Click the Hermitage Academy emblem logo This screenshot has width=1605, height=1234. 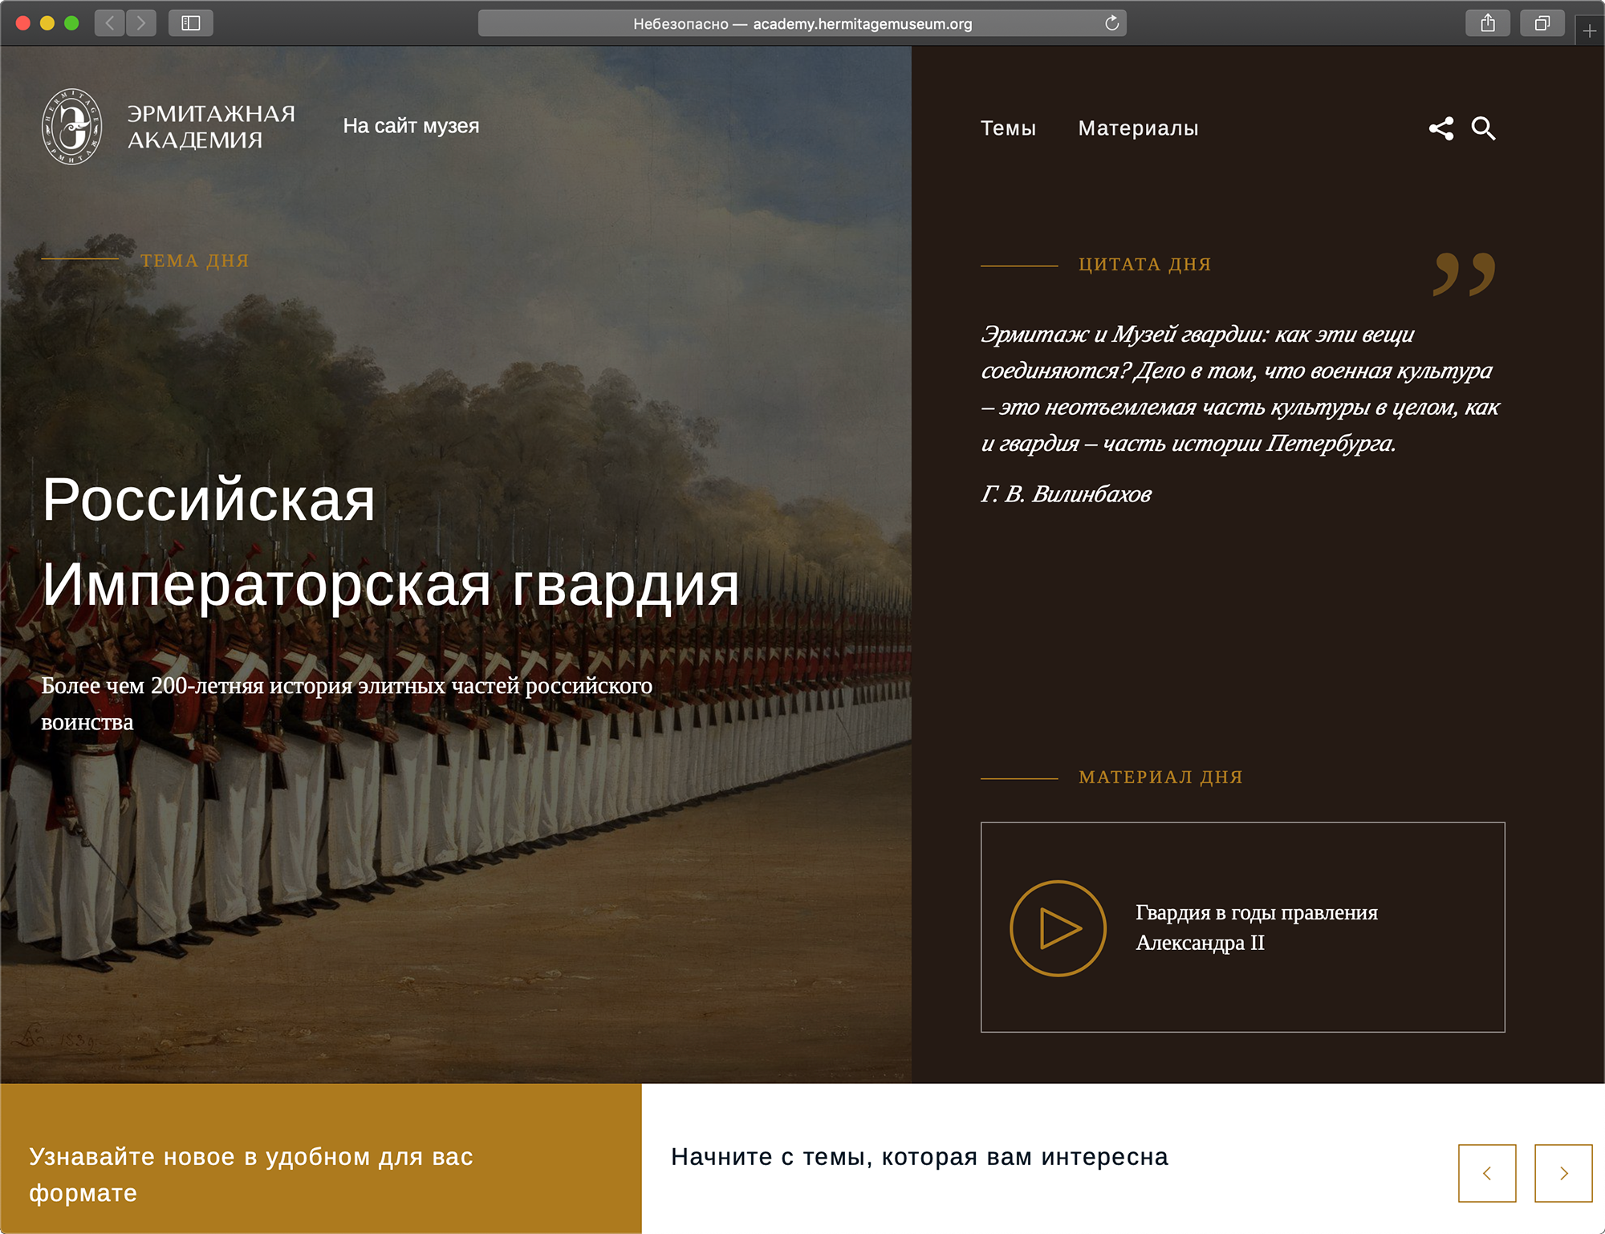(x=72, y=127)
